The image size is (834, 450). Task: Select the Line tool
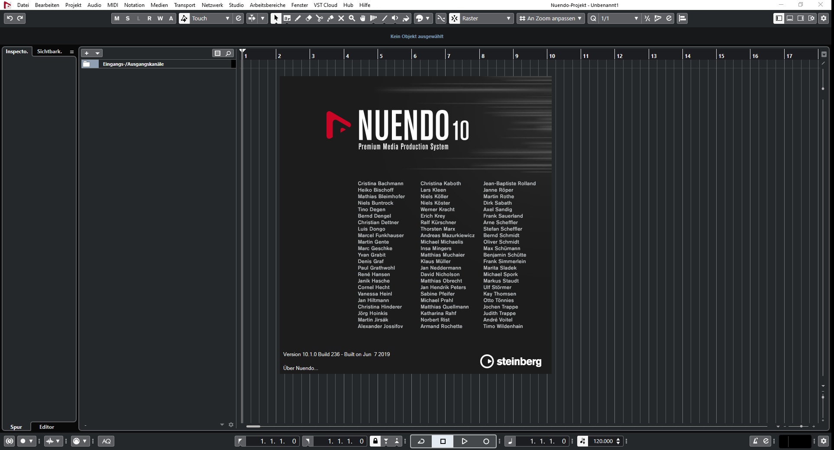point(384,18)
